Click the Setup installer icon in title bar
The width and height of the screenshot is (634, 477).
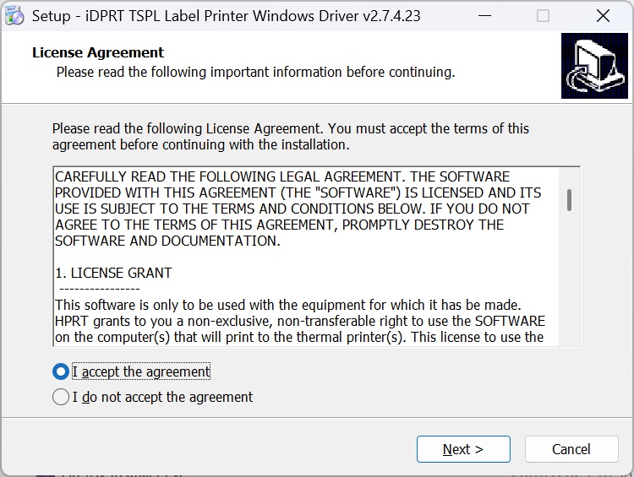coord(14,16)
